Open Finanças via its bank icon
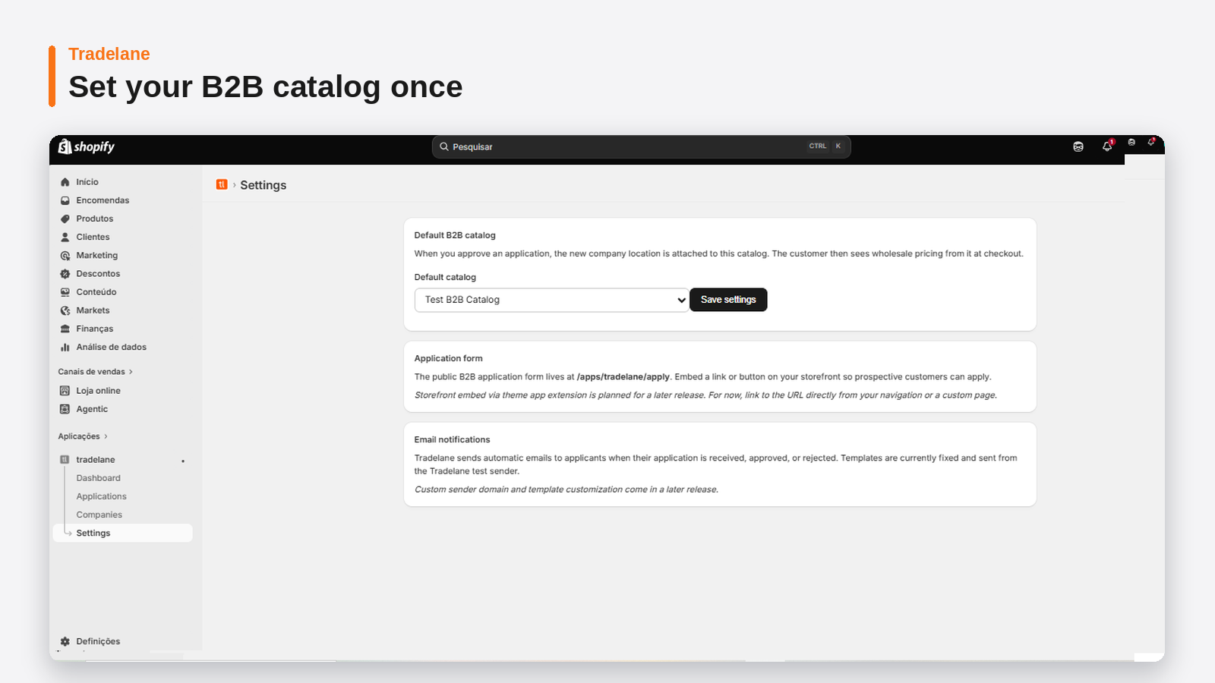The height and width of the screenshot is (683, 1215). (x=65, y=329)
